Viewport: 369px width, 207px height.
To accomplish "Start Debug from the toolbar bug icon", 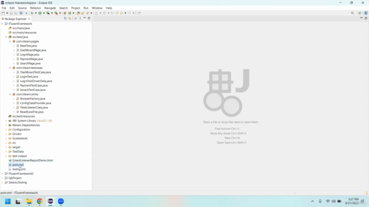I will [x=32, y=13].
